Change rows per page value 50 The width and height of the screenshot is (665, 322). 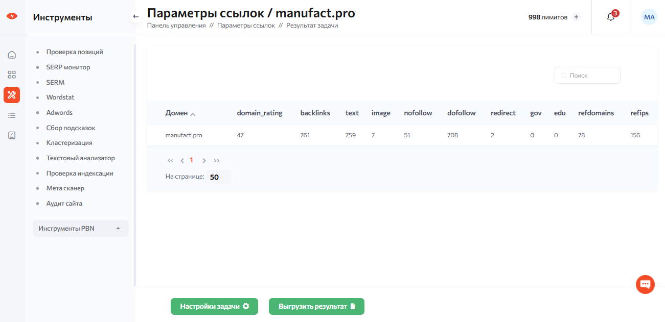[x=219, y=177]
